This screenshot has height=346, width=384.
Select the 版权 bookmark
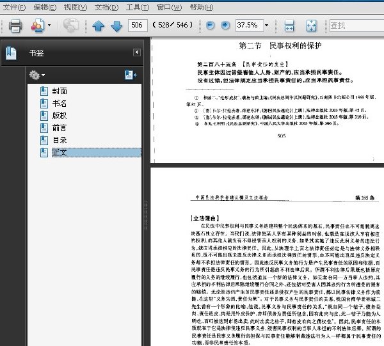(60, 116)
